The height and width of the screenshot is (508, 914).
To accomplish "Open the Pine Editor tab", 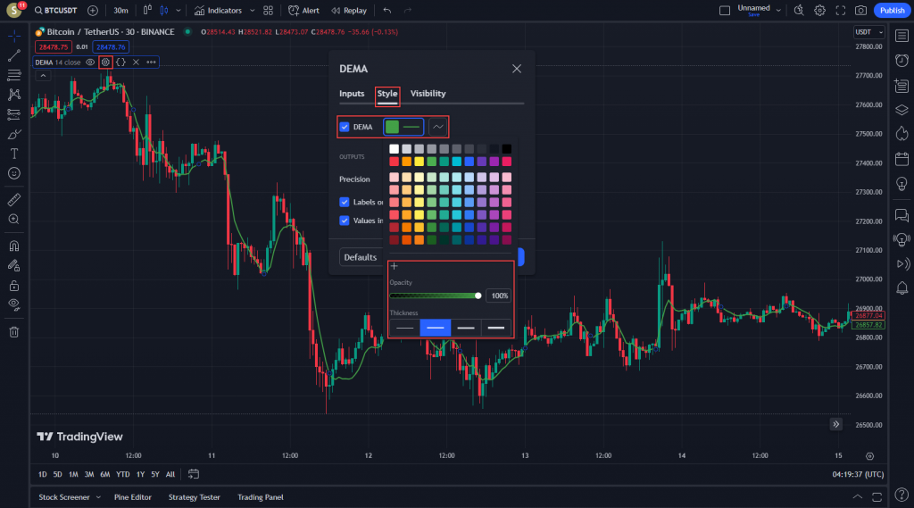I will coord(133,497).
